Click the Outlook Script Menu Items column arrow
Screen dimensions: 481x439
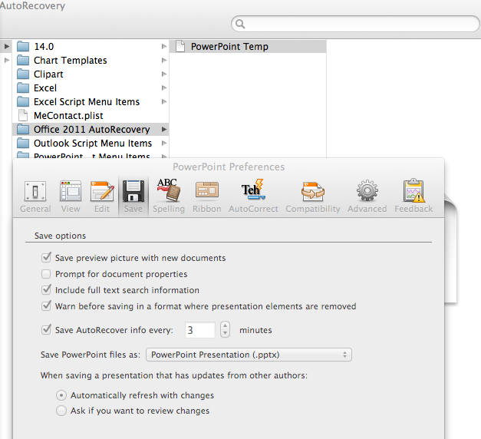pyautogui.click(x=164, y=144)
